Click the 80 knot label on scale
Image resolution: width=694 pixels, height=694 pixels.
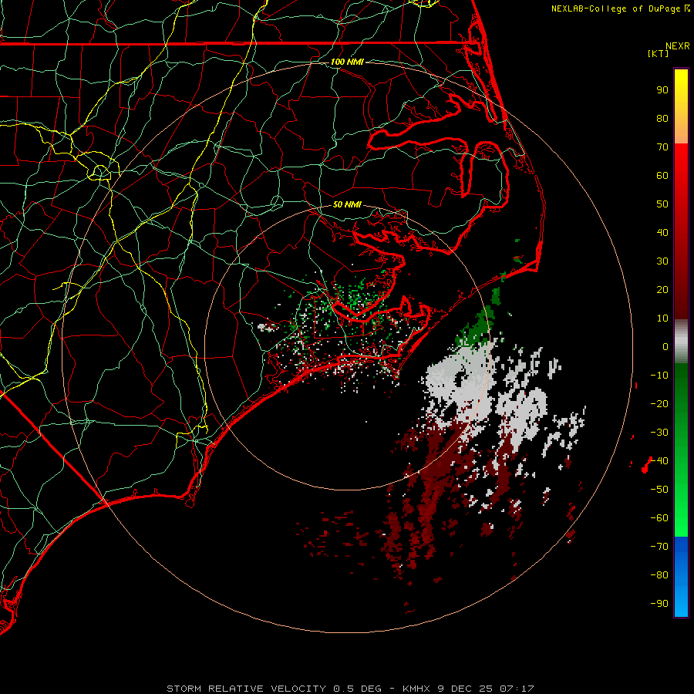[662, 118]
